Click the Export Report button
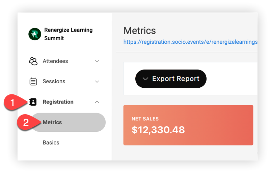 pos(171,79)
